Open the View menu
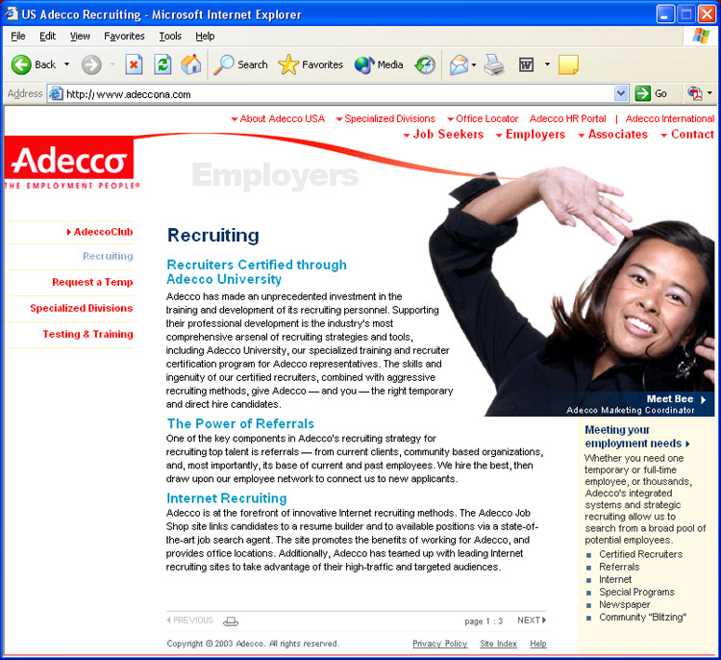 pos(80,36)
